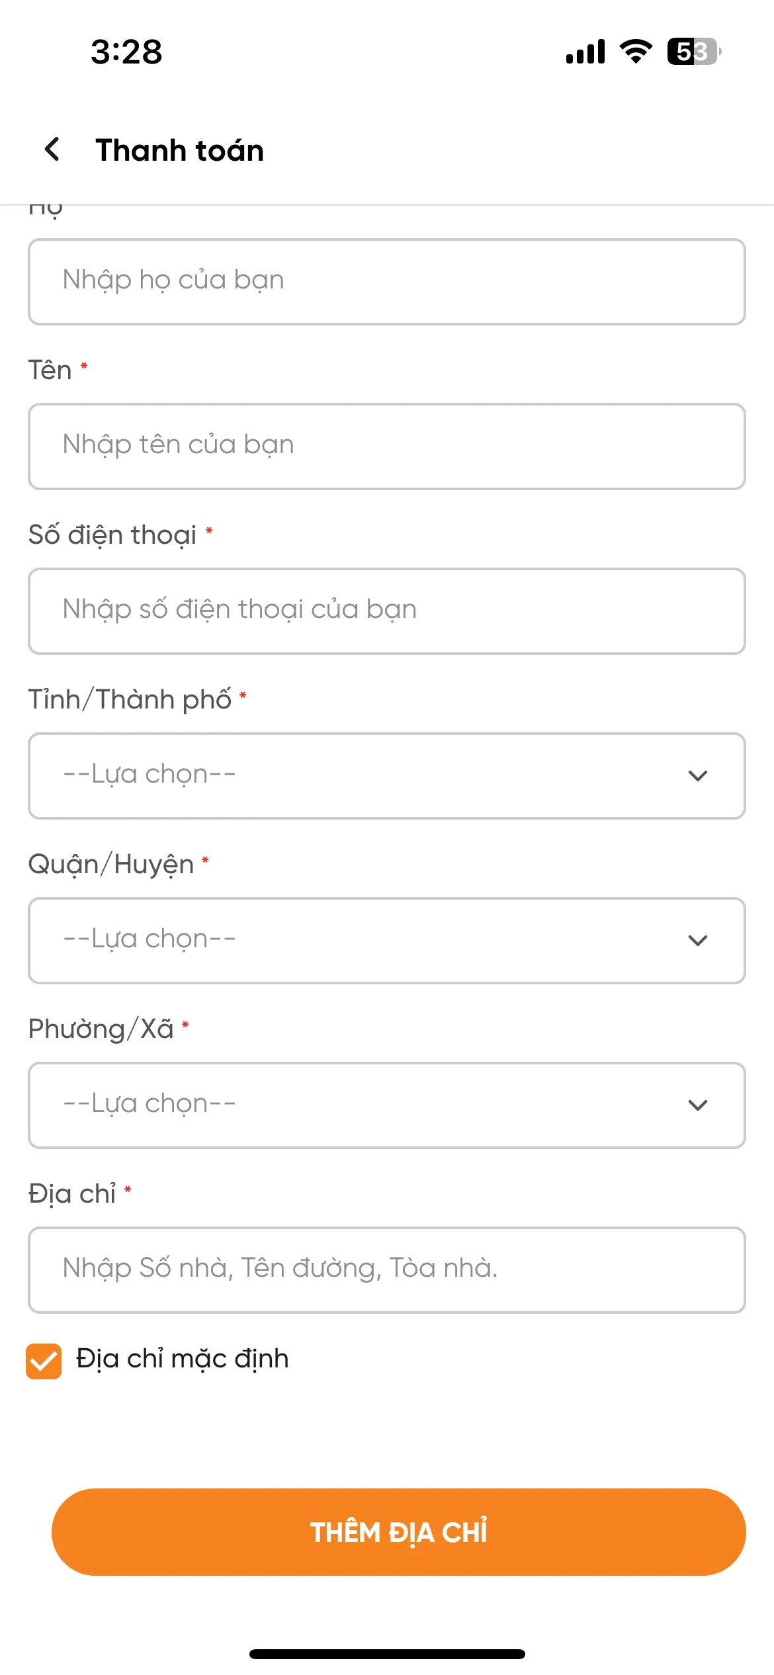Tap the Địa chỉ mặc định label
The image size is (774, 1675).
pos(183,1359)
